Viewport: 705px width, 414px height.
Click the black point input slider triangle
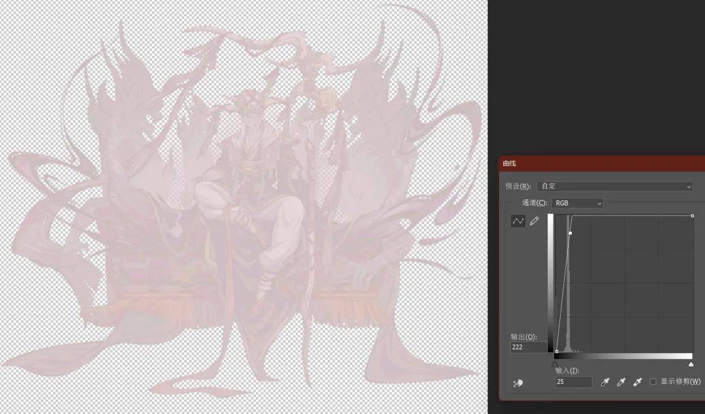click(x=554, y=364)
